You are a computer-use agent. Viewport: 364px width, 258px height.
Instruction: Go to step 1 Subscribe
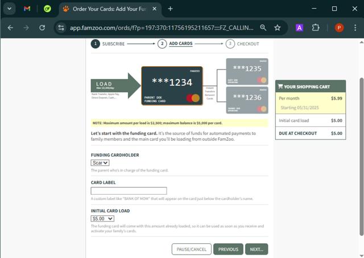(x=108, y=44)
